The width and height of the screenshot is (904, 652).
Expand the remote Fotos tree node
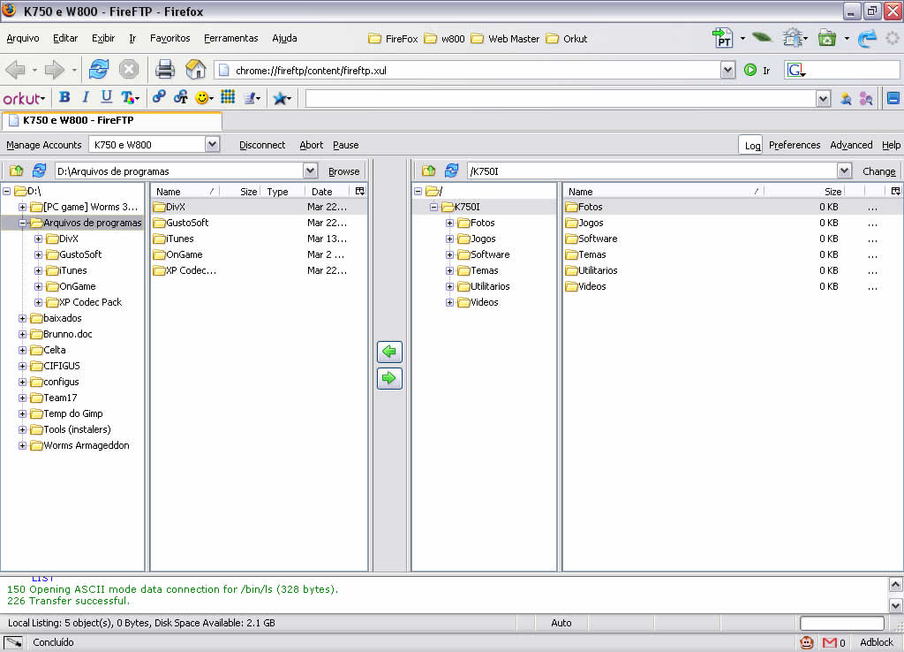tap(449, 223)
